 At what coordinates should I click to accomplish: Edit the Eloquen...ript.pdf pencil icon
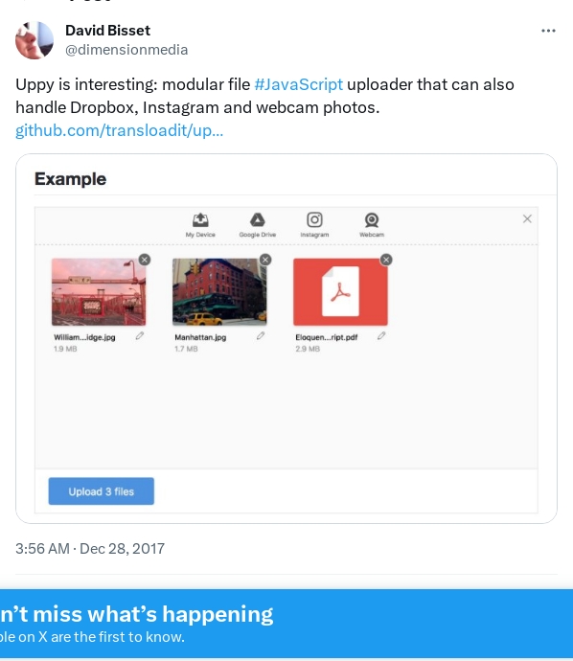(381, 336)
